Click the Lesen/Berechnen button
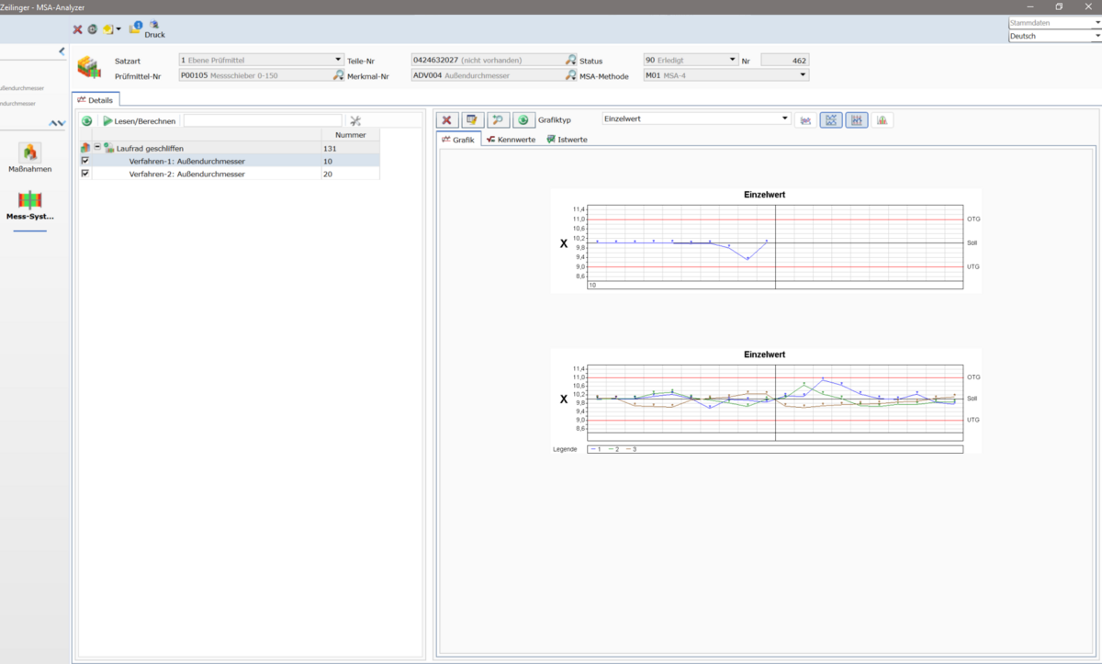1102x664 pixels. tap(139, 121)
